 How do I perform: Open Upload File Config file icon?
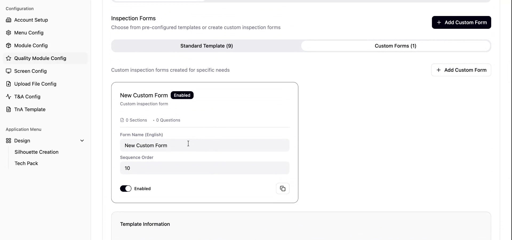point(9,84)
